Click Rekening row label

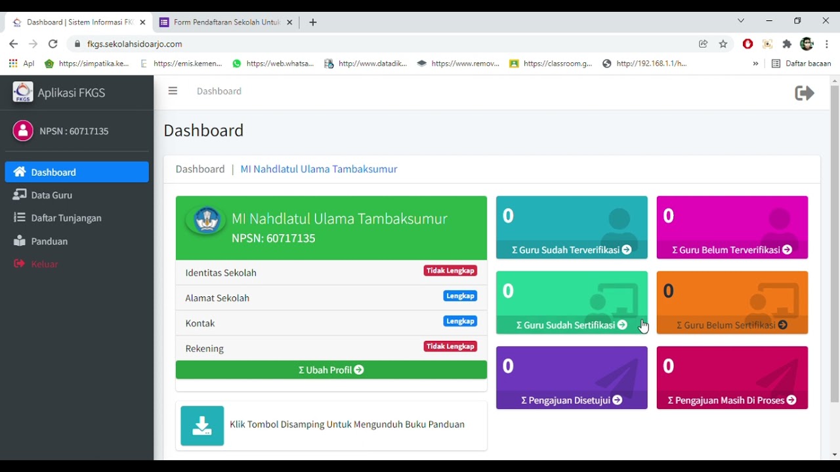205,349
